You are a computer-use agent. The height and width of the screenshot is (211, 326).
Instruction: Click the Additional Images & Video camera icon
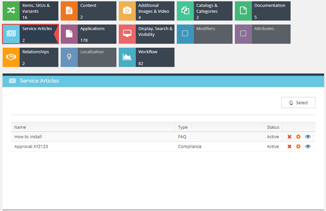pyautogui.click(x=127, y=11)
